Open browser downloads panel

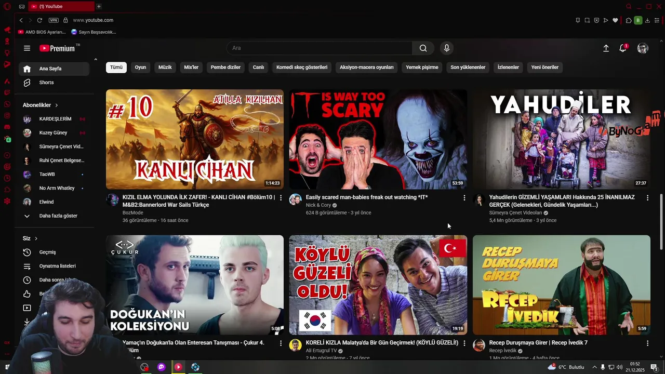[x=647, y=20]
